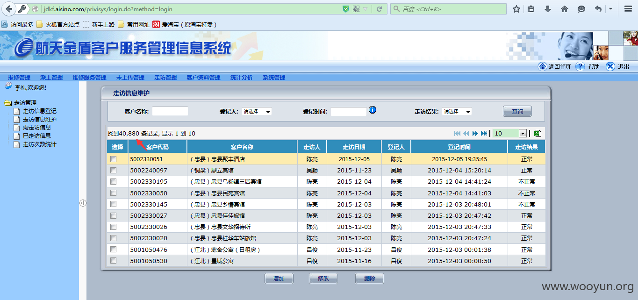Open the 系统管理 menu
This screenshot has height=300, width=638.
(274, 78)
